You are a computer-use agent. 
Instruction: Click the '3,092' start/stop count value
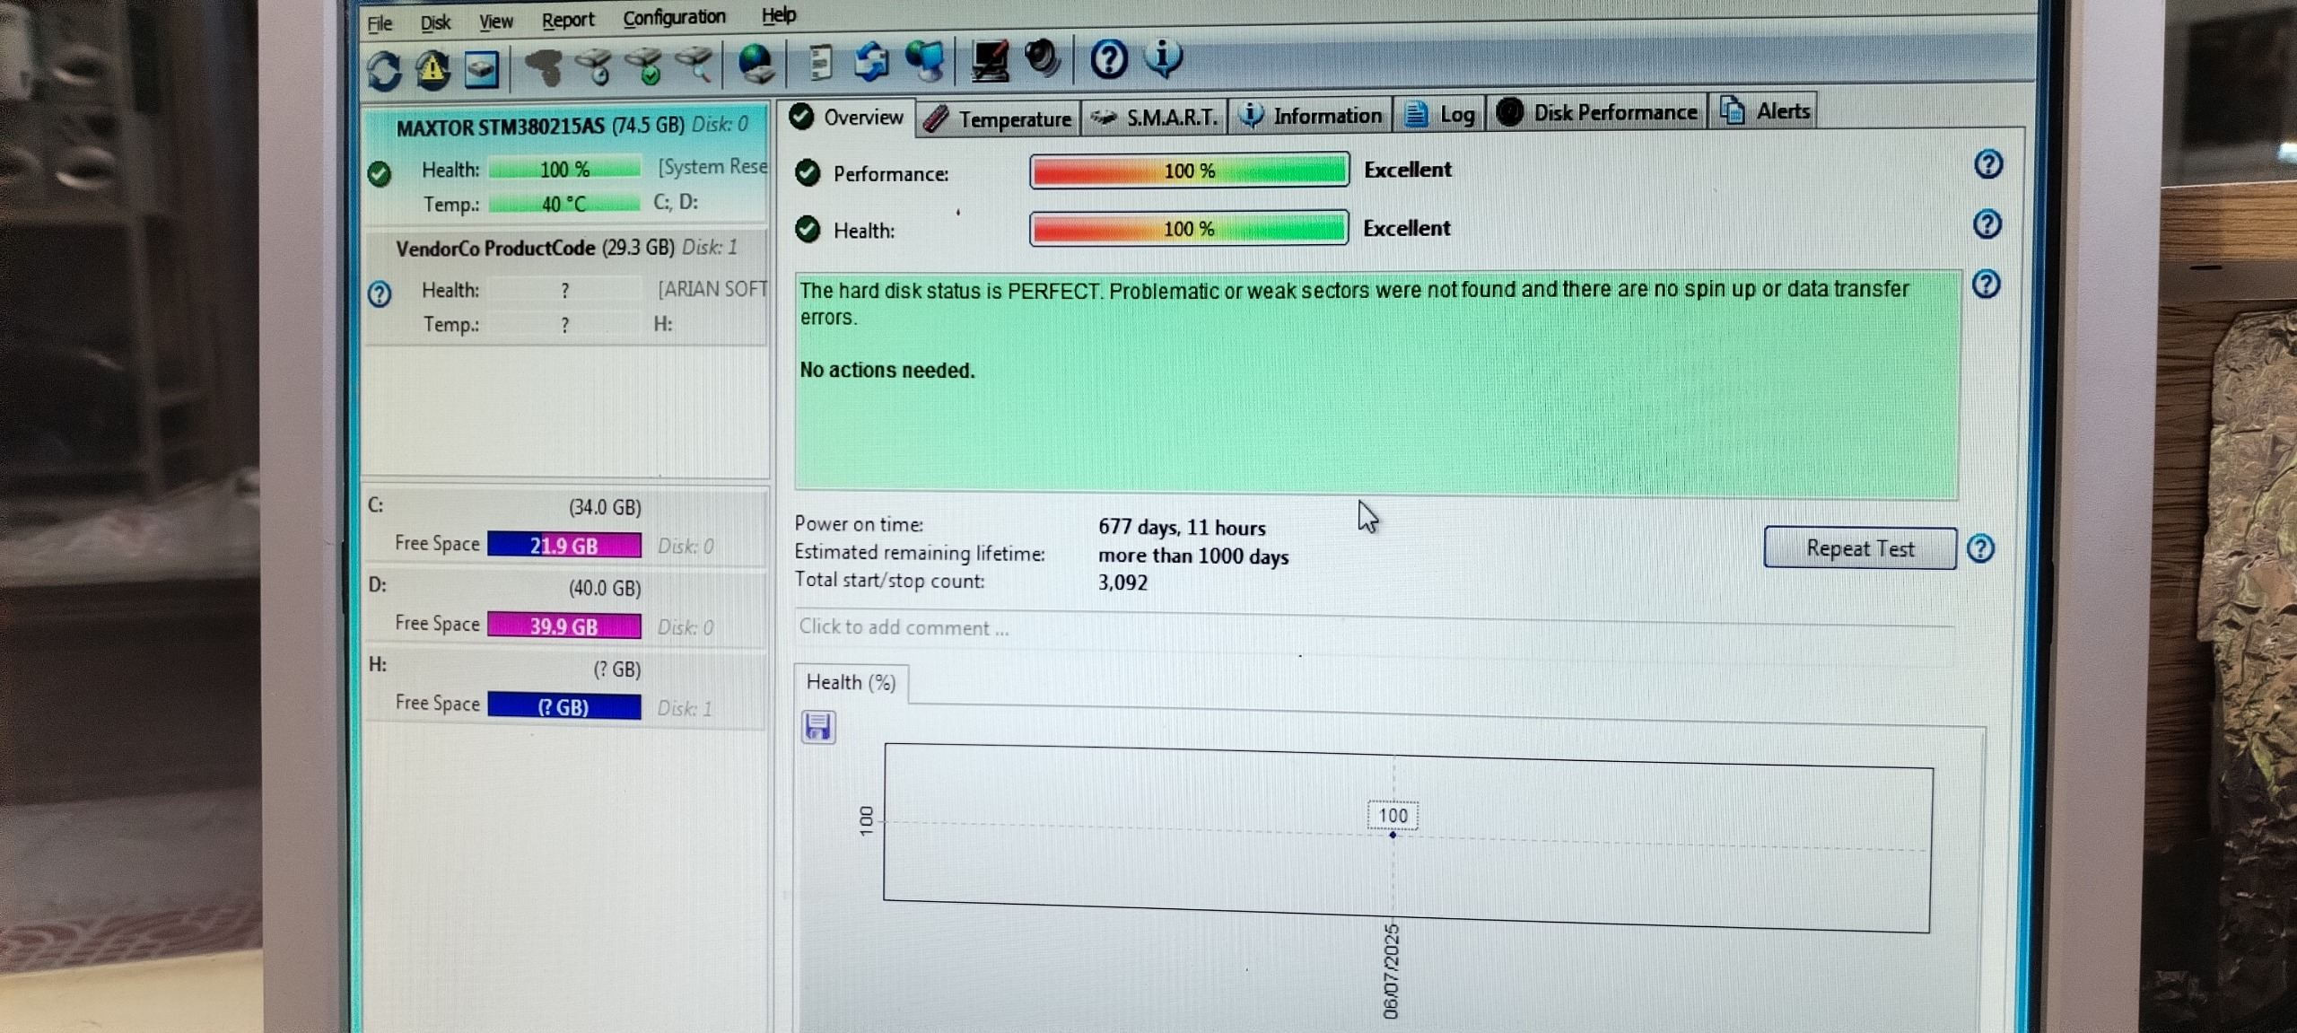click(x=1122, y=583)
